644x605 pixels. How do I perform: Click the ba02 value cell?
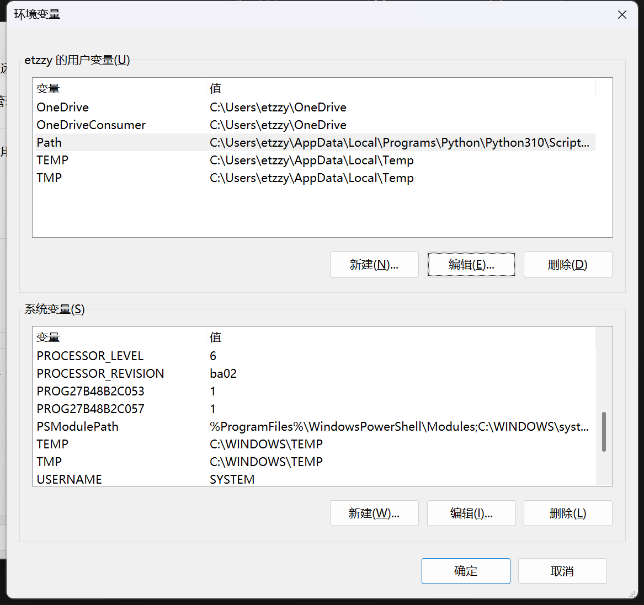coord(223,373)
